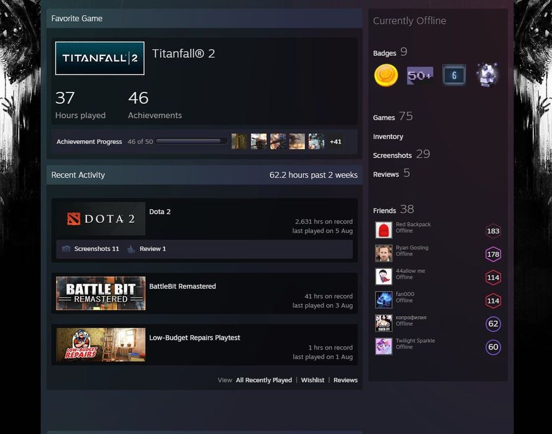Open the gold coin badge
552x434 pixels.
point(386,75)
